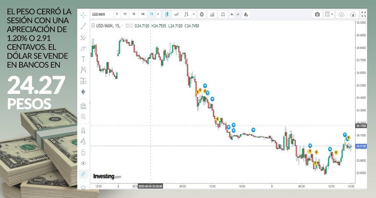376x198 pixels.
Task: Click the fullscreen chart button
Action: (x=363, y=14)
